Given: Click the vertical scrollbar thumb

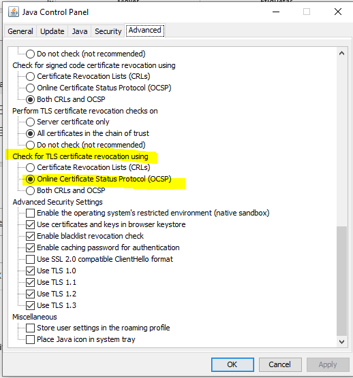Looking at the screenshot, I should (341, 281).
